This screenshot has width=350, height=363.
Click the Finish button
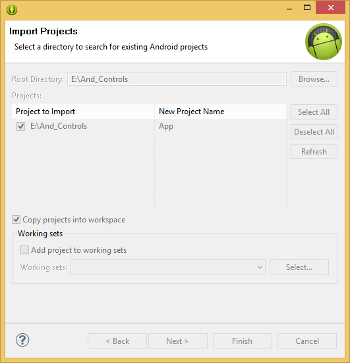tap(243, 341)
